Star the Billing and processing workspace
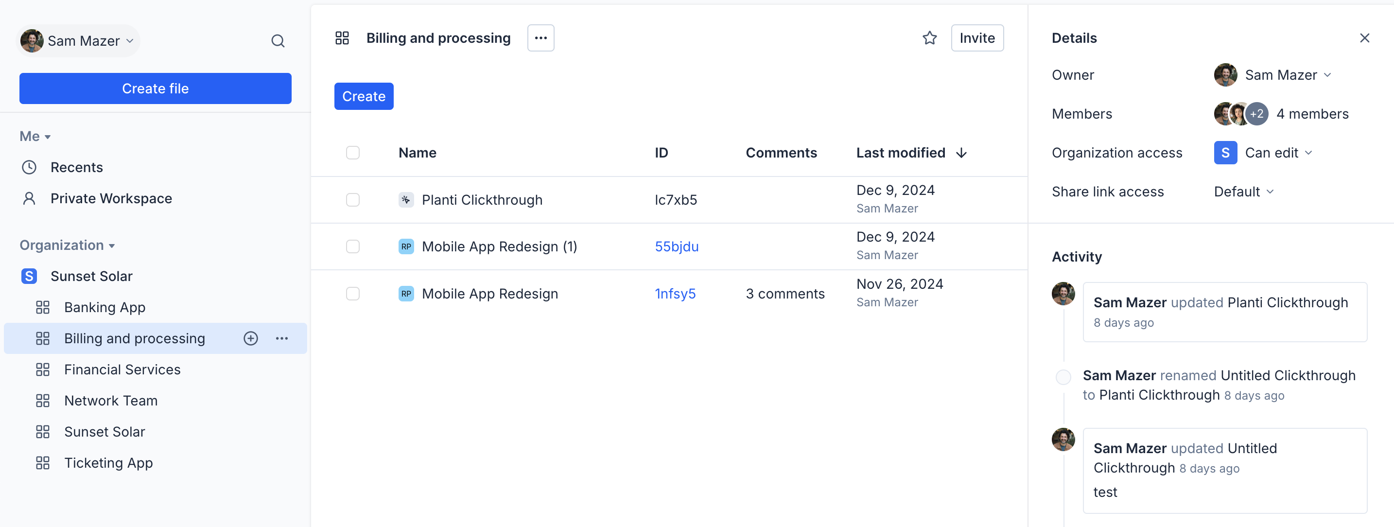The height and width of the screenshot is (527, 1394). click(929, 38)
